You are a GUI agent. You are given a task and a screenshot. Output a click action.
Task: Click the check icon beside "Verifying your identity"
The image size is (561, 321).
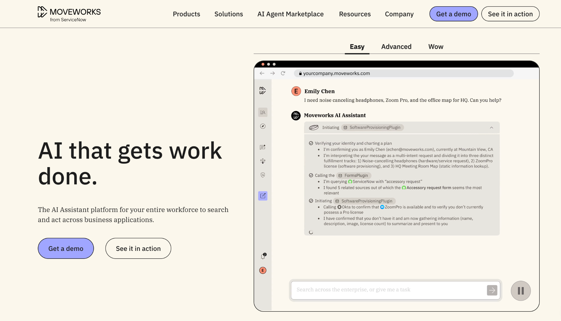[311, 143]
